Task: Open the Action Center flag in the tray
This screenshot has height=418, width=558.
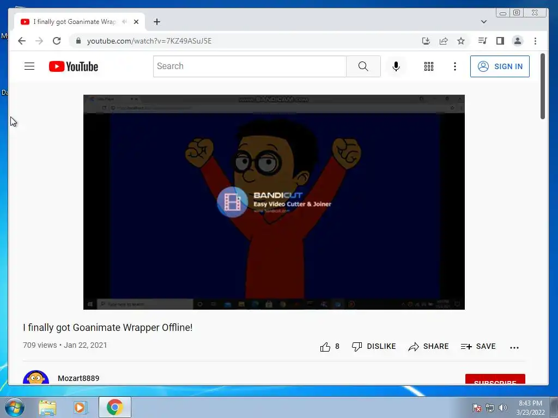Action: (477, 408)
